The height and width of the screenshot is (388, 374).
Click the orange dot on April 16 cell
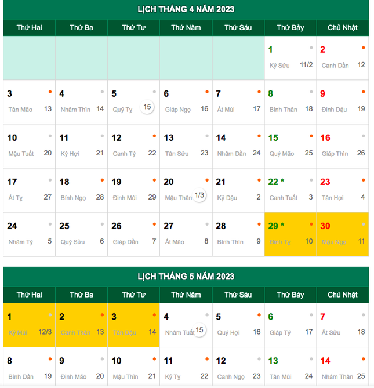pyautogui.click(x=364, y=136)
